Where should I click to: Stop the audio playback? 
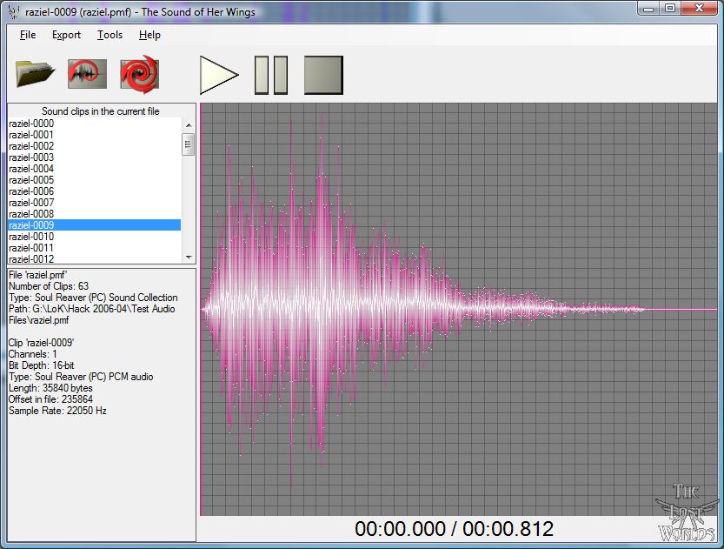(323, 75)
